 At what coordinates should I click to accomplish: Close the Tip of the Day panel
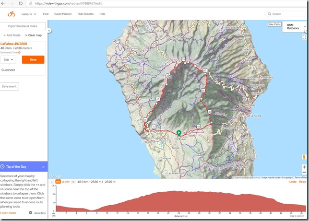43,167
